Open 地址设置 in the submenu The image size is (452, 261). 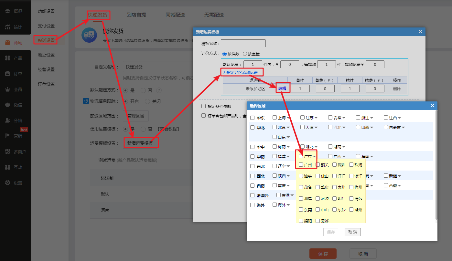46,55
